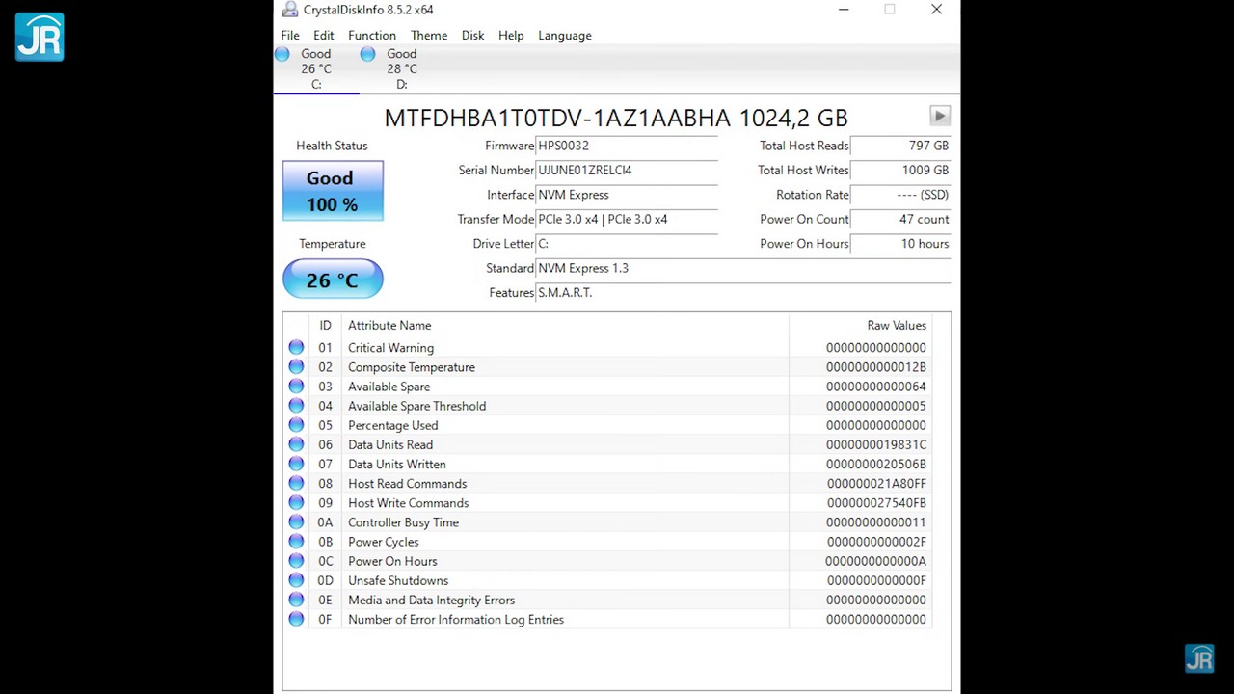Click the Composite Temperature status orb
This screenshot has width=1234, height=694.
click(296, 367)
